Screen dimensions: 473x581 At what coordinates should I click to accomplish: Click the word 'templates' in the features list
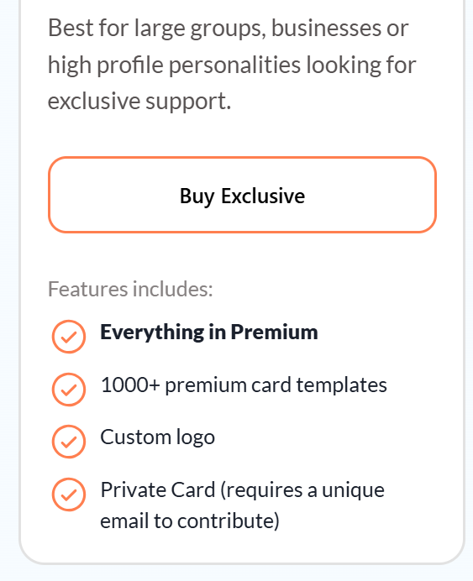[x=341, y=385]
